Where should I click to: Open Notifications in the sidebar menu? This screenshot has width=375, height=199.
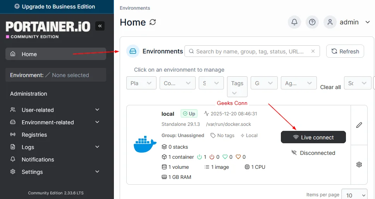coord(38,160)
